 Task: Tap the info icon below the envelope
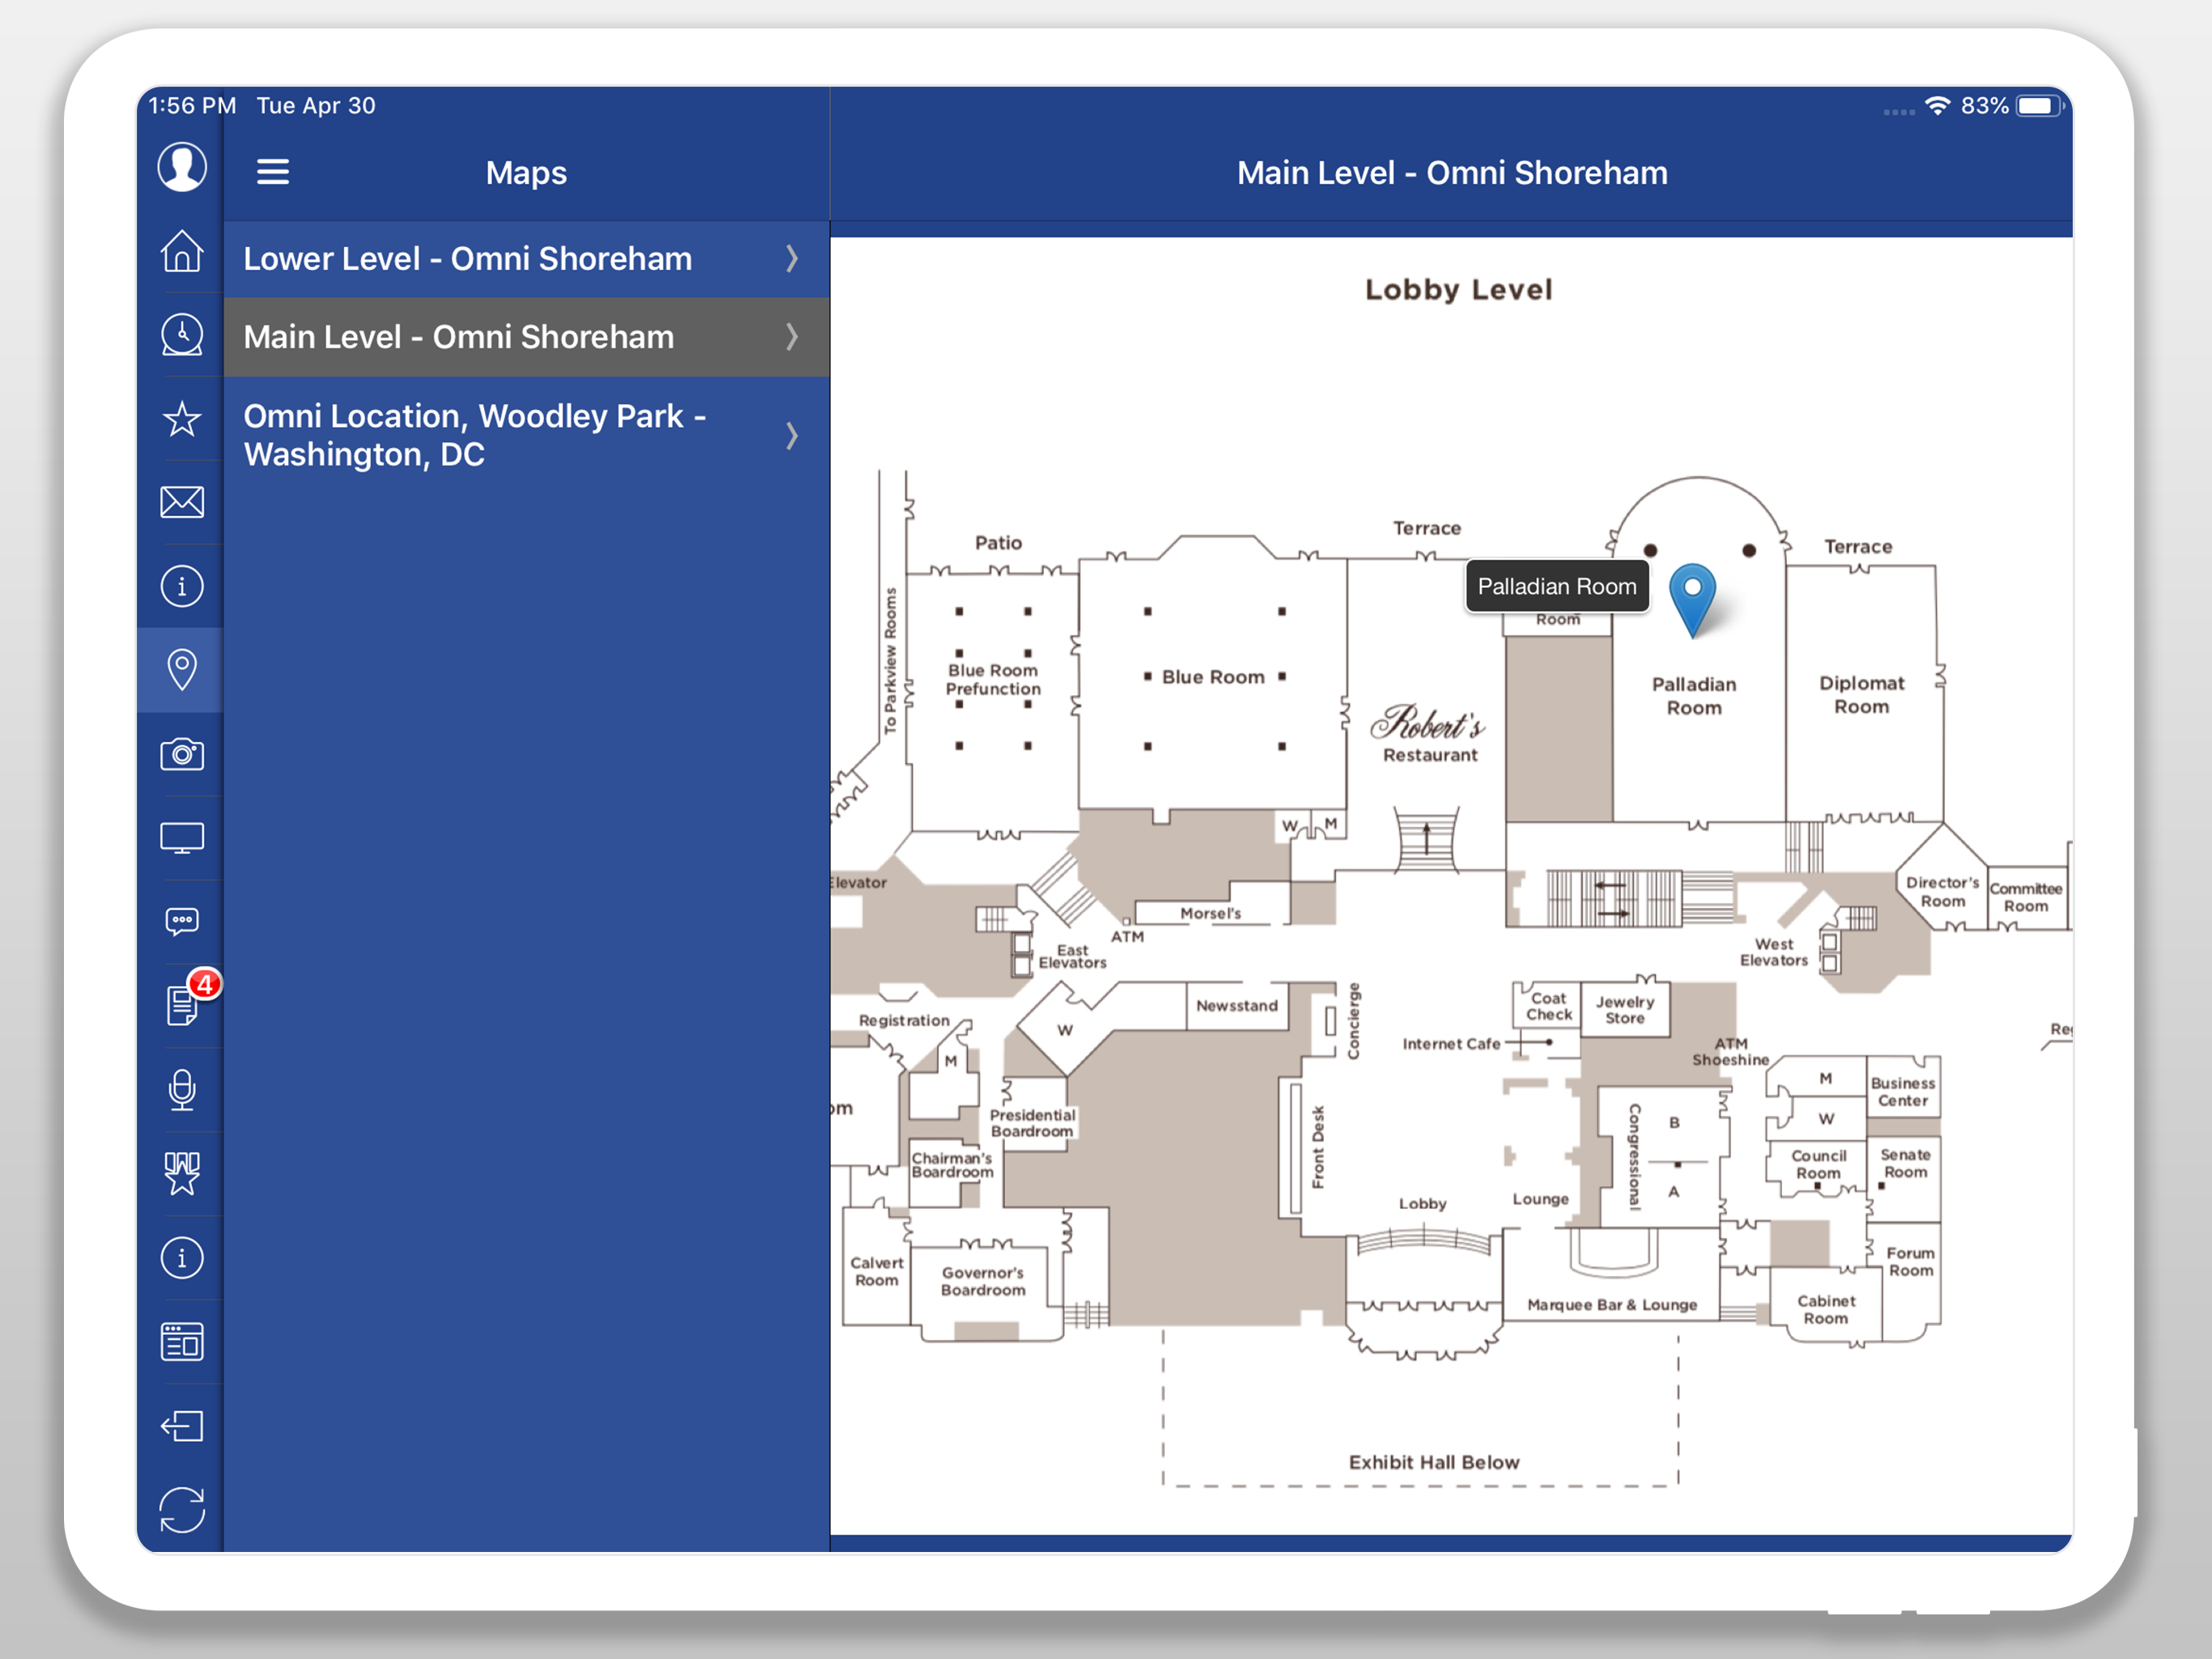click(182, 586)
